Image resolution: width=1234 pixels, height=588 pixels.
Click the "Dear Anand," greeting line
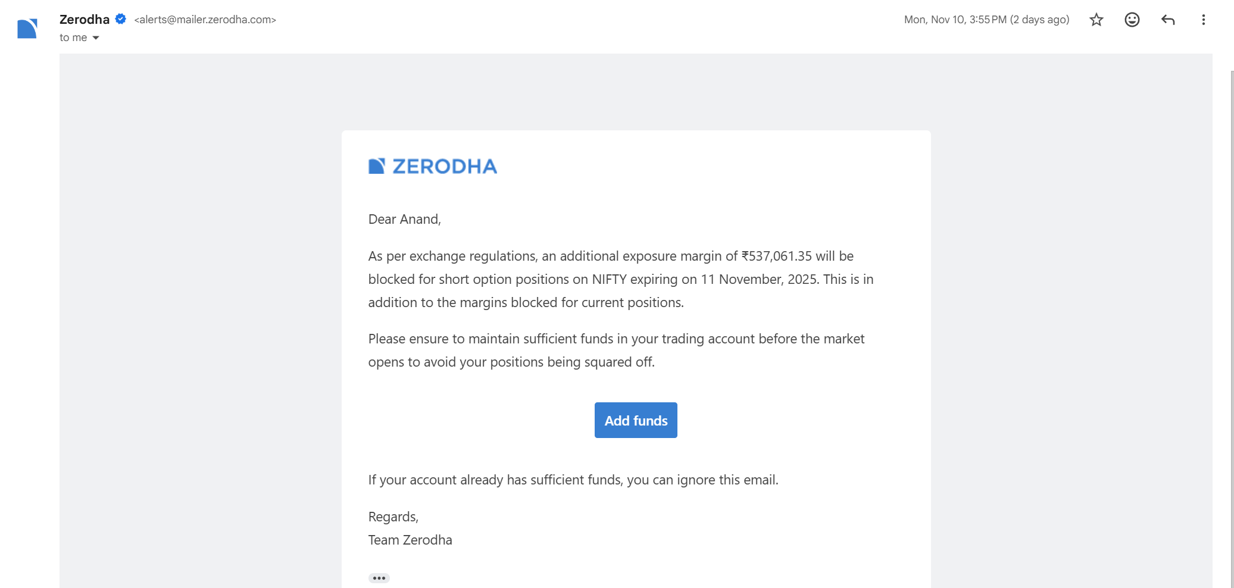(x=405, y=220)
